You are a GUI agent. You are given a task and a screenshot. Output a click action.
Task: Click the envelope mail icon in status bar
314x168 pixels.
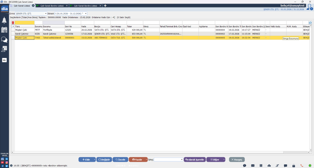pyautogui.click(x=253, y=165)
